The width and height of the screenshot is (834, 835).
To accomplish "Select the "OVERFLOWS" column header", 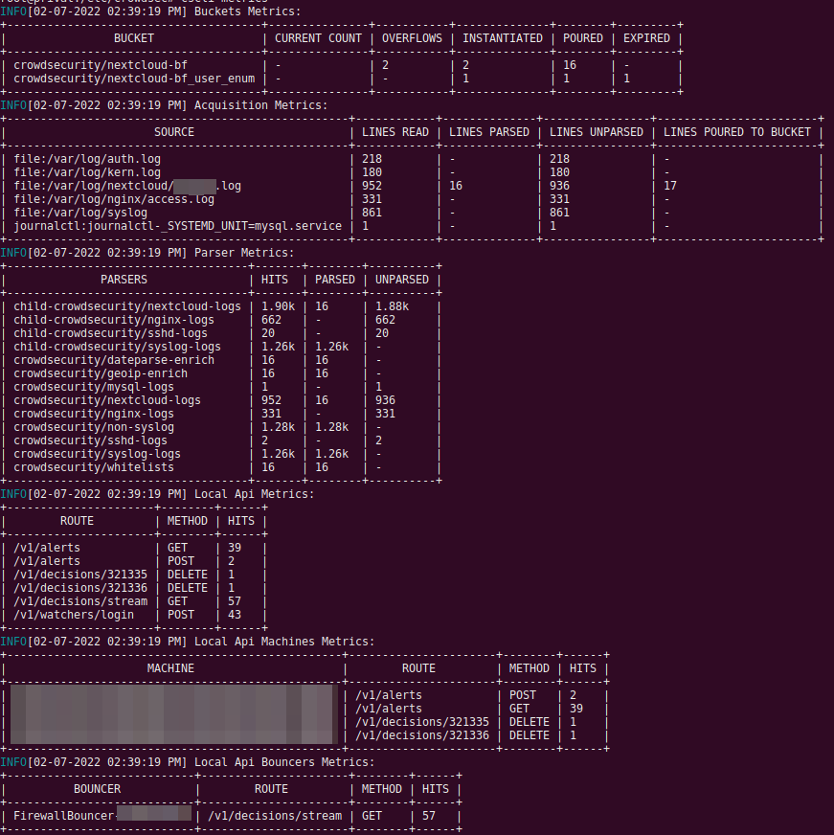I will coord(412,38).
